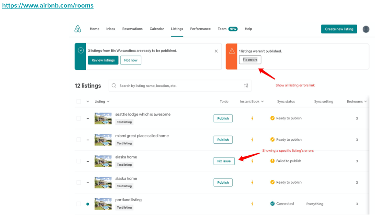The height and width of the screenshot is (220, 381).
Task: Click the Failed to publish warning icon
Action: pyautogui.click(x=272, y=161)
